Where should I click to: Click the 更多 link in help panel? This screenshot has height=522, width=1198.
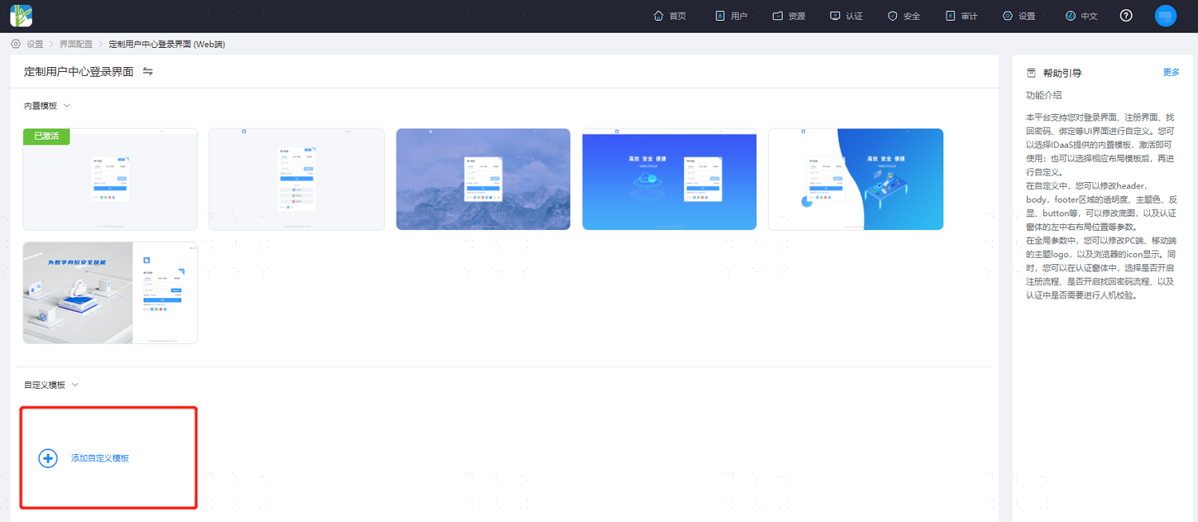(1171, 73)
